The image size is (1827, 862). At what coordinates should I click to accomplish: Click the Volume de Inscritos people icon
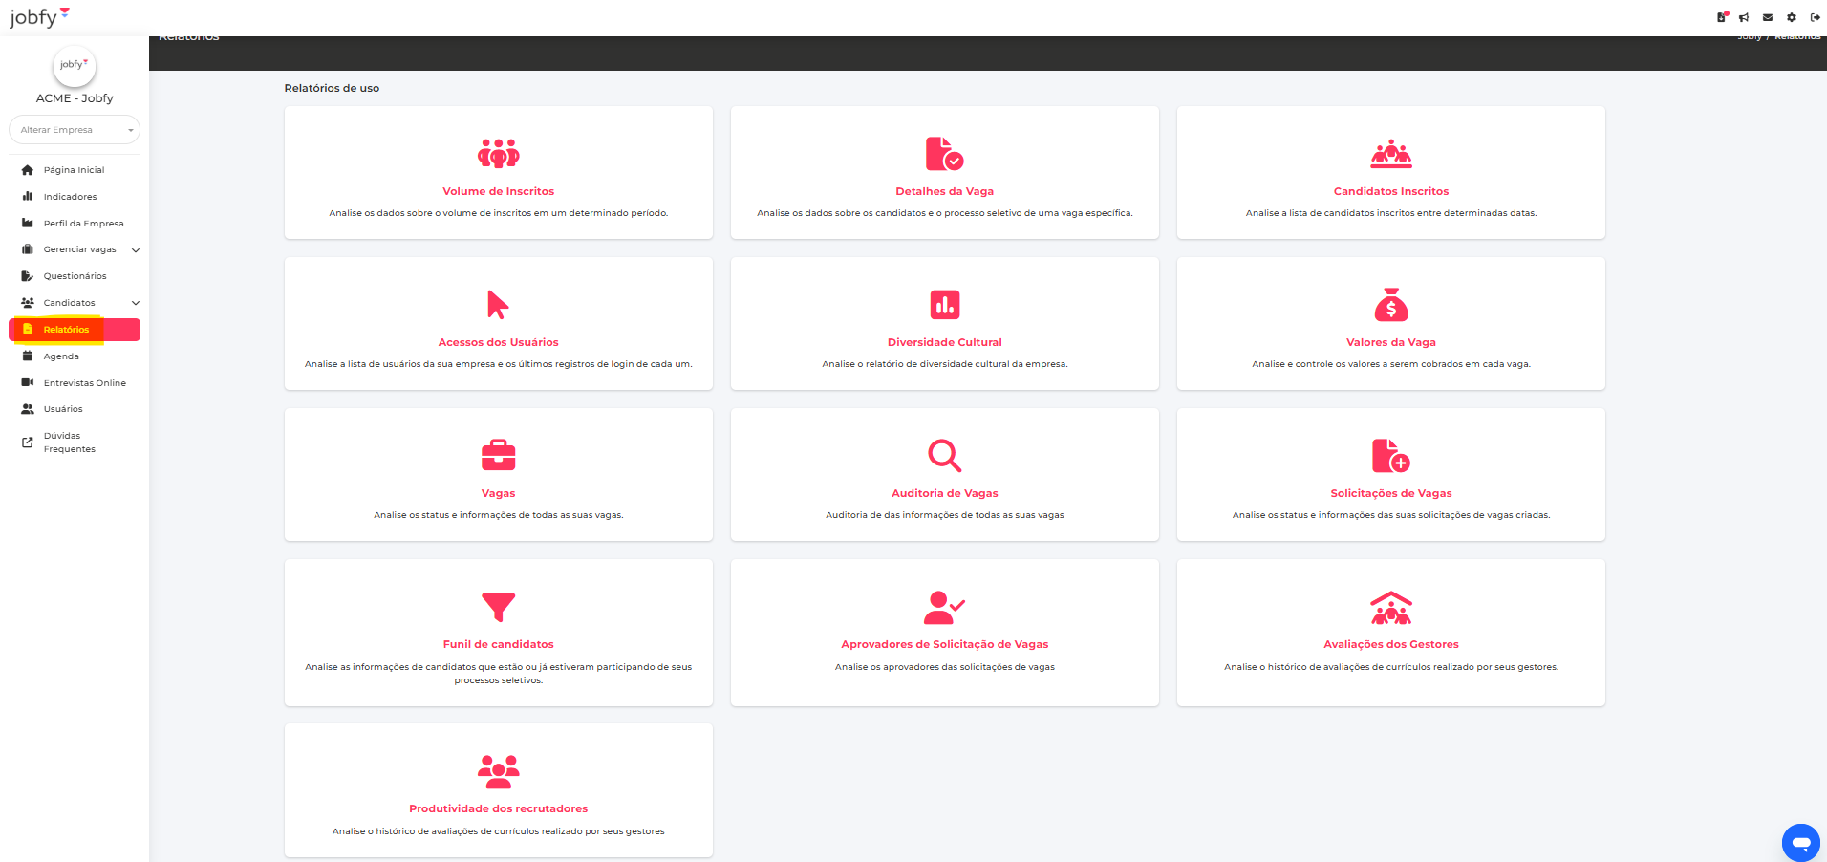coord(498,153)
